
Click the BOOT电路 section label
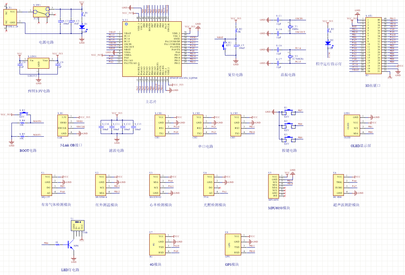28,151
